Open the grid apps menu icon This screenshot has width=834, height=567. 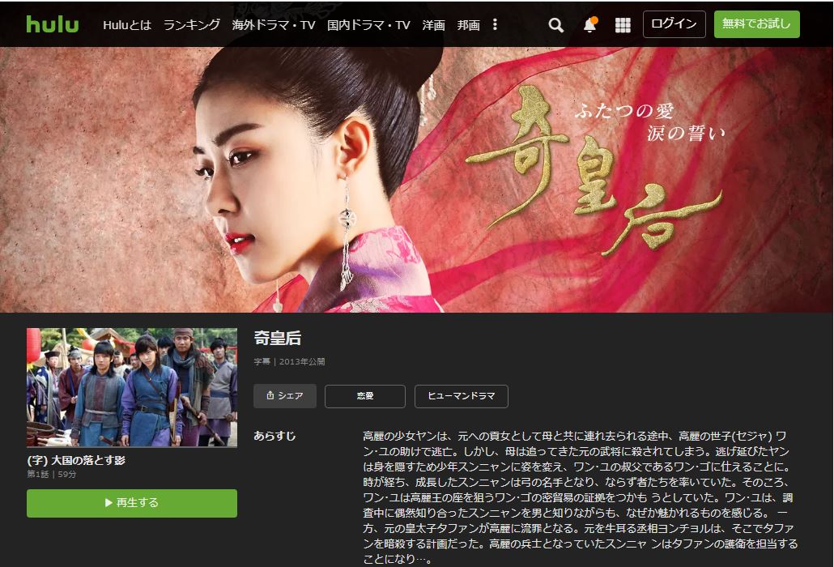[623, 25]
